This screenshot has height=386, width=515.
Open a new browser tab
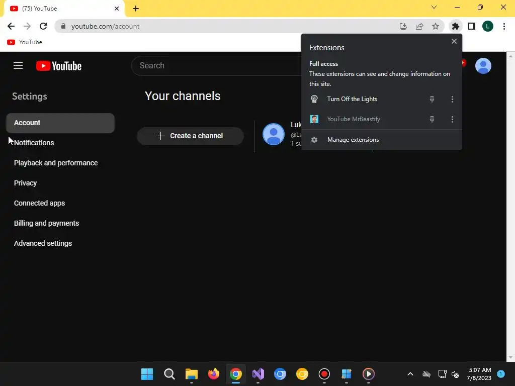[x=136, y=9]
